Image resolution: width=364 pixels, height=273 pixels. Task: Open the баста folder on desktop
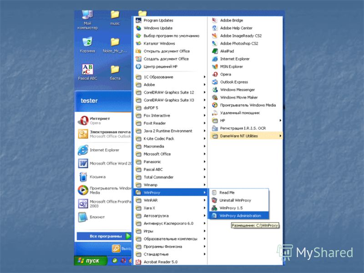click(x=115, y=70)
